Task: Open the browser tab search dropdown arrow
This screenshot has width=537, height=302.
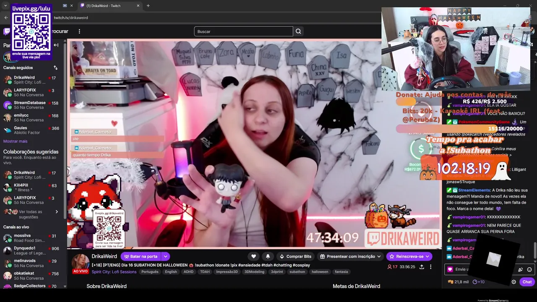Action: pyautogui.click(x=5, y=5)
